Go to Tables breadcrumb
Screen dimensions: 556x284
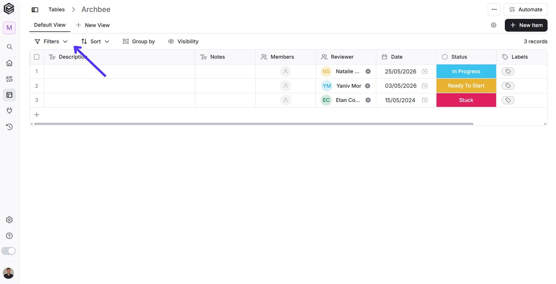pos(56,10)
